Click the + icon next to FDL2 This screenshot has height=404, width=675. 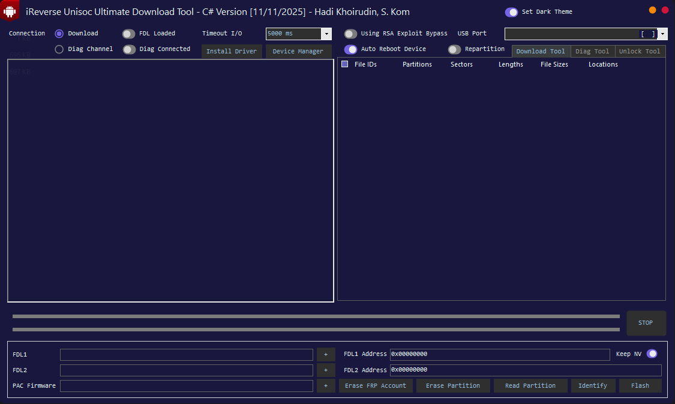(x=326, y=370)
